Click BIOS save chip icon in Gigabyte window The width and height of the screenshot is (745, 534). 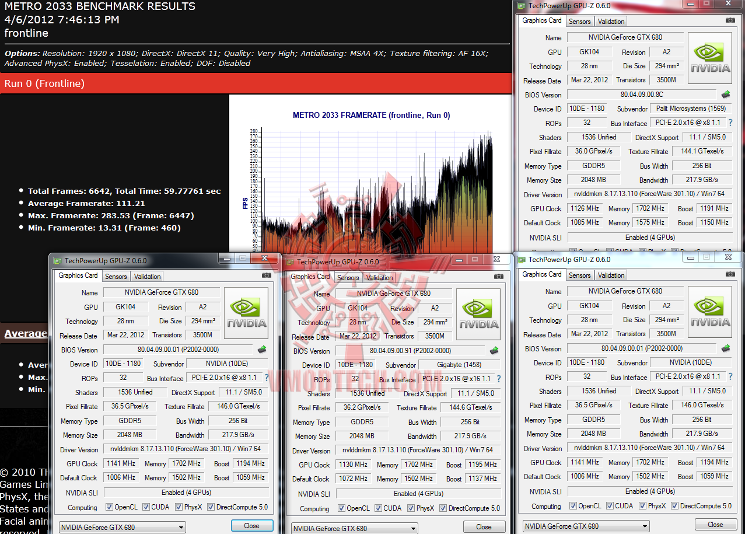click(494, 351)
